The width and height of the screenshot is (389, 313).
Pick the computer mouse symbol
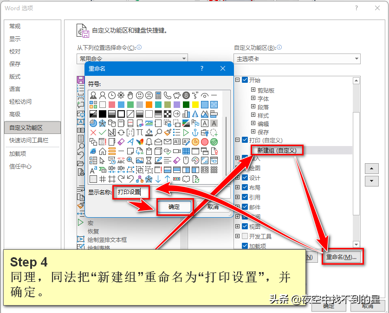point(186,160)
